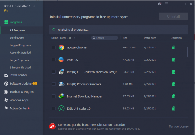The image size is (195, 135).
Task: Click the Uninstall button
Action: point(174,16)
